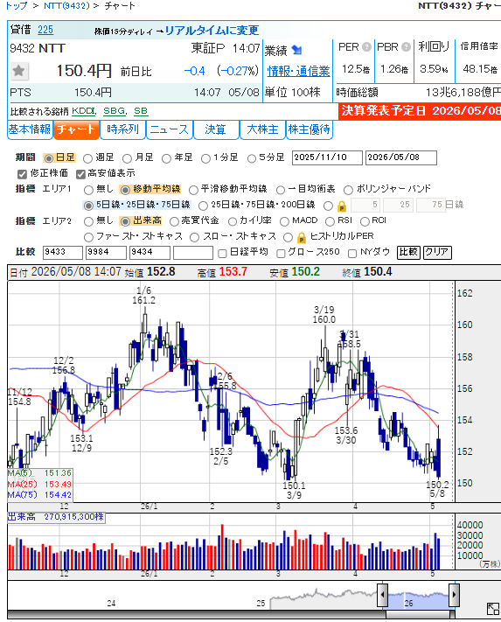Enable NYダウ comparison checkbox

point(352,253)
